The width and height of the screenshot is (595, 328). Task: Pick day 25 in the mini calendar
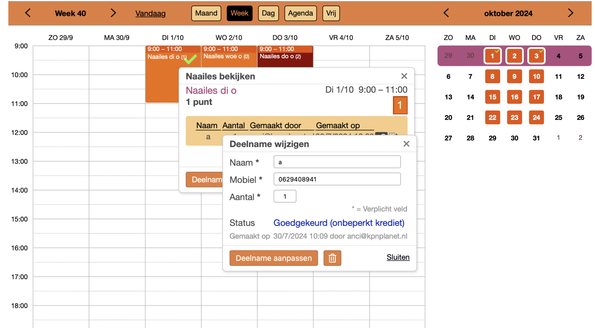pyautogui.click(x=558, y=118)
